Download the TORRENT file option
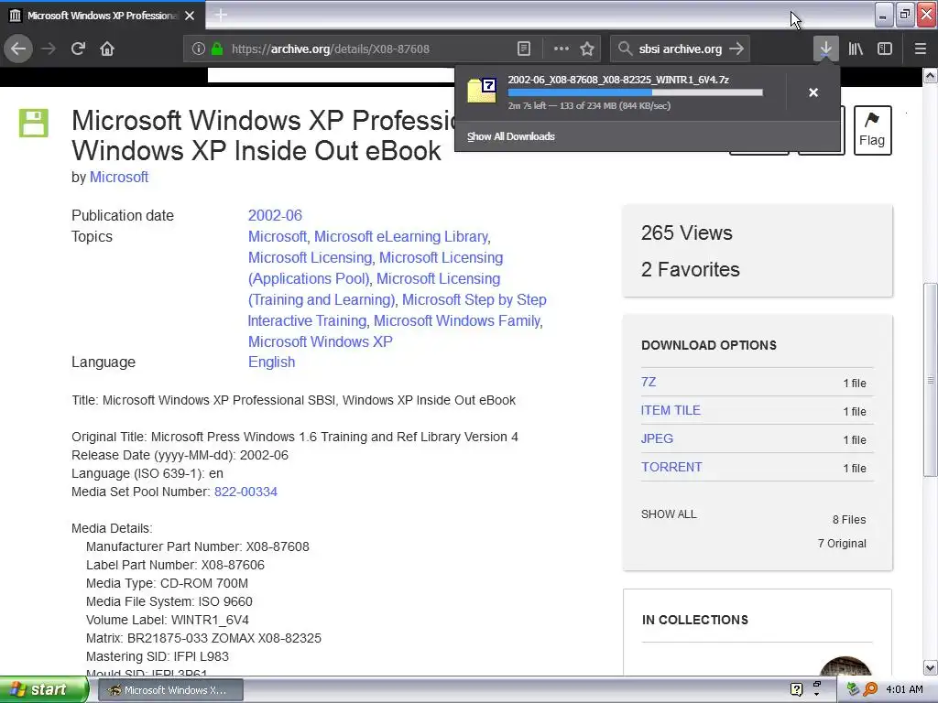 point(671,467)
